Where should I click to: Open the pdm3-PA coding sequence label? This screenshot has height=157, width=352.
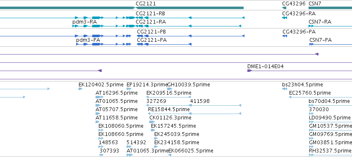coord(88,40)
